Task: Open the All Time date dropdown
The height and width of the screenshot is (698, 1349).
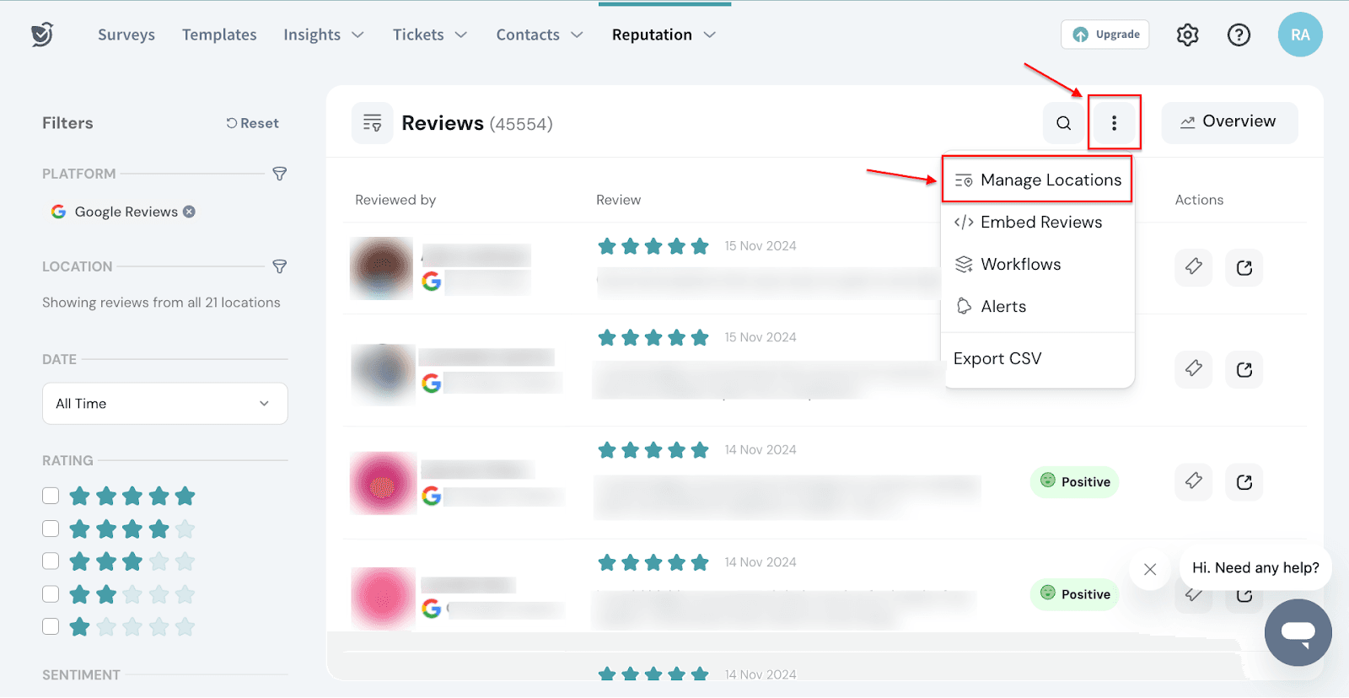Action: pos(164,404)
